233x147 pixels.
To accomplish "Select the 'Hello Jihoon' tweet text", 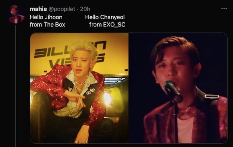I will coord(46,17).
